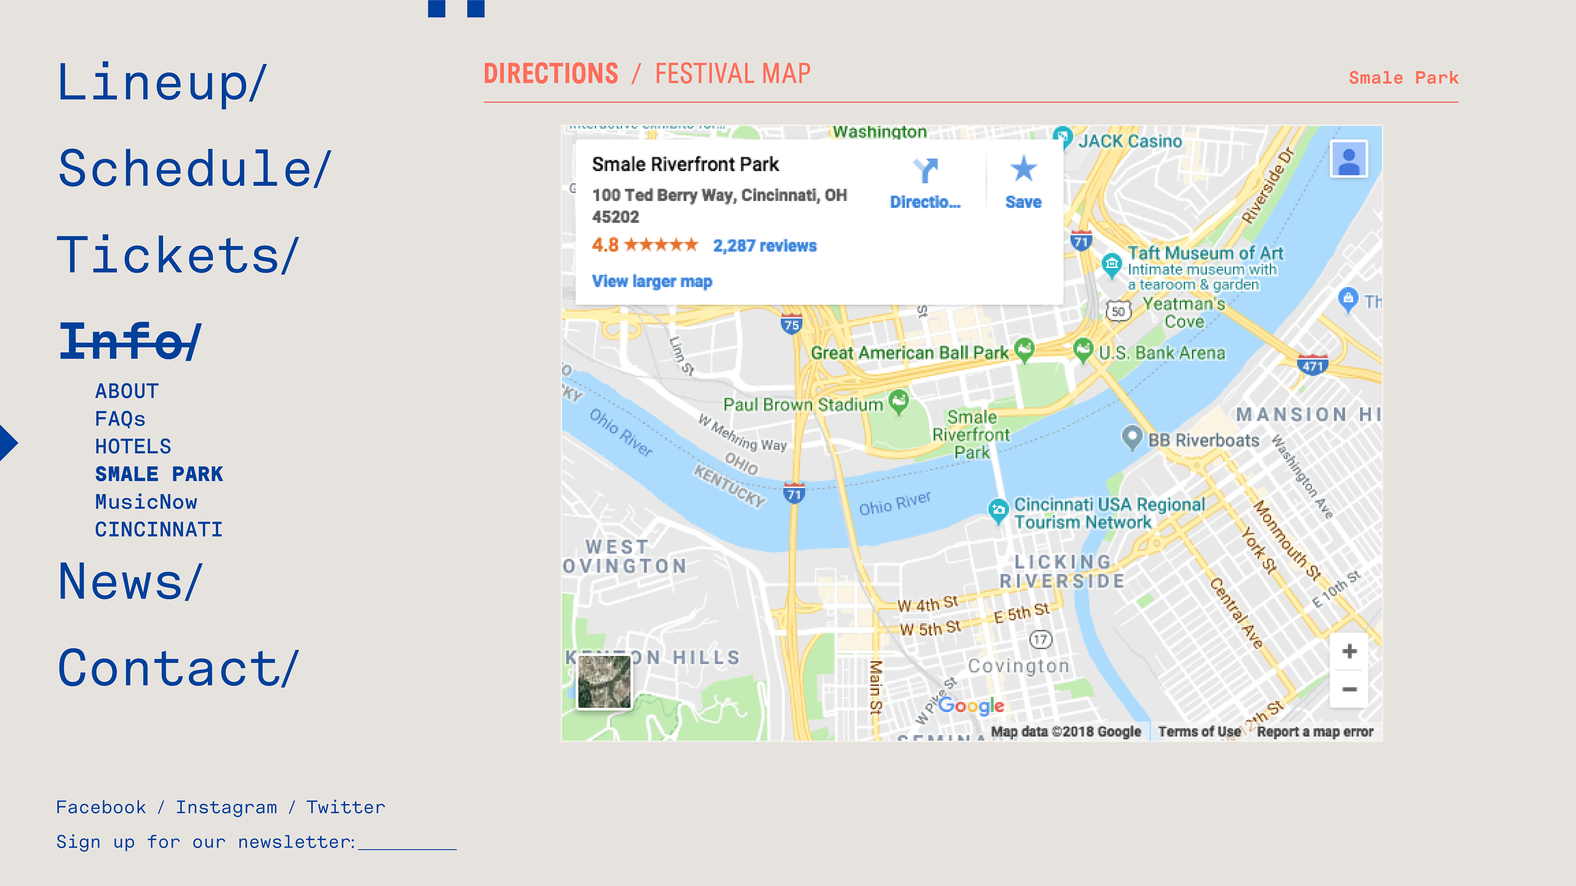Click the View larger map link
Viewport: 1576px width, 886px height.
pyautogui.click(x=652, y=282)
